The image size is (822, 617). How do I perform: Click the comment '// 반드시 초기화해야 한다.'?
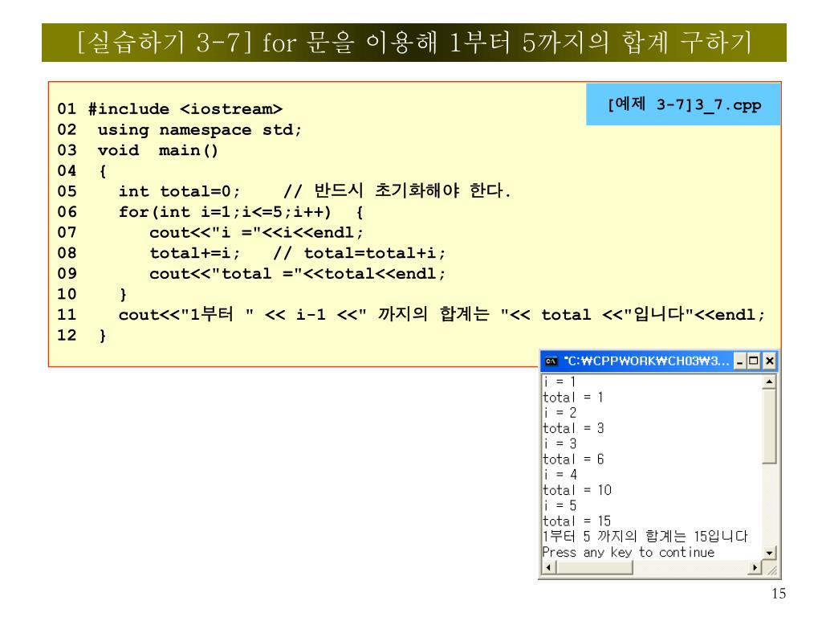pos(397,190)
